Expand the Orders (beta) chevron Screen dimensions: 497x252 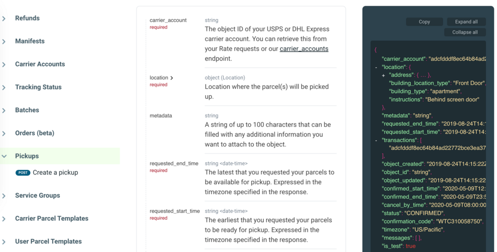pos(4,133)
